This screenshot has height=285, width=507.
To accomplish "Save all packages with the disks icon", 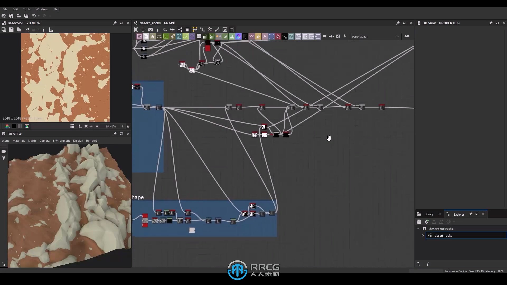I will 26,16.
